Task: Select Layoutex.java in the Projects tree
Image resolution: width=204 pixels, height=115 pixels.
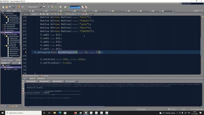Action: click(x=14, y=48)
